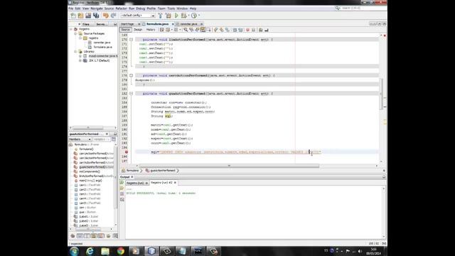Collapse code fold at line 182

[131, 93]
